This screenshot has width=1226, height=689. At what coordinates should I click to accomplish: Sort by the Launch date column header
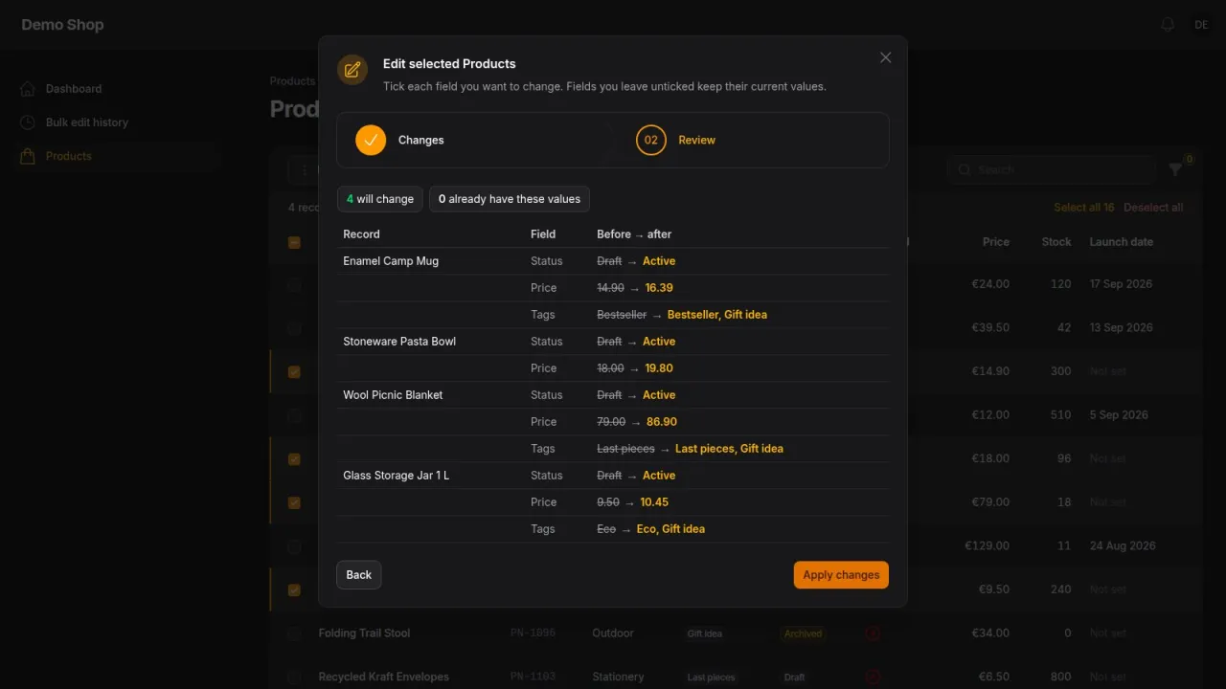(x=1121, y=242)
